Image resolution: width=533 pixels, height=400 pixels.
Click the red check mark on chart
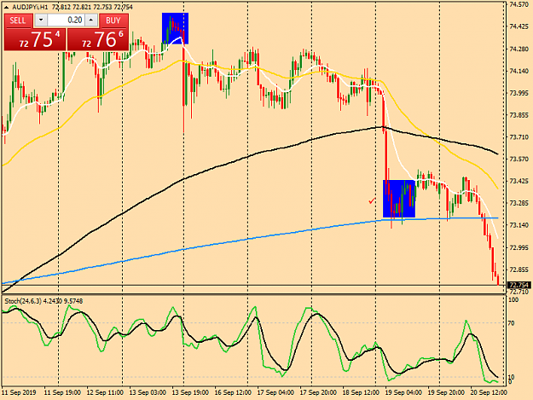[x=372, y=200]
